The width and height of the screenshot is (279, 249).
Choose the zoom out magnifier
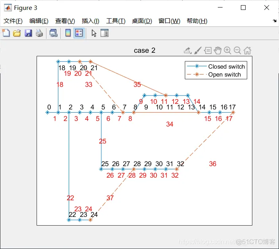(x=237, y=51)
